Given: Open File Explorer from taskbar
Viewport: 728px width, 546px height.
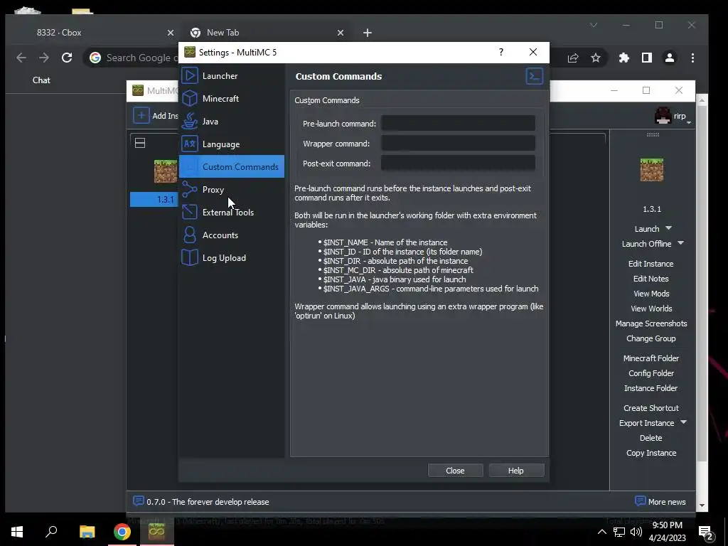Looking at the screenshot, I should click(x=87, y=532).
